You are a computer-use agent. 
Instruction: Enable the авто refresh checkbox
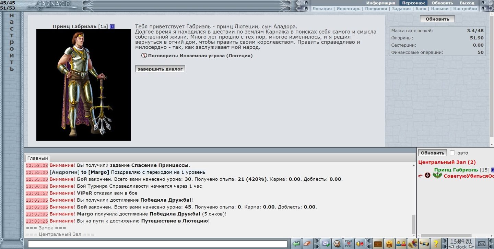[x=452, y=153]
